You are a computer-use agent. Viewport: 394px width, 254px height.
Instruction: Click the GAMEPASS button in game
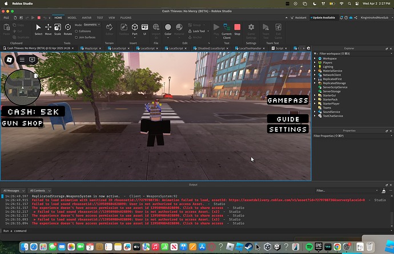pos(288,100)
